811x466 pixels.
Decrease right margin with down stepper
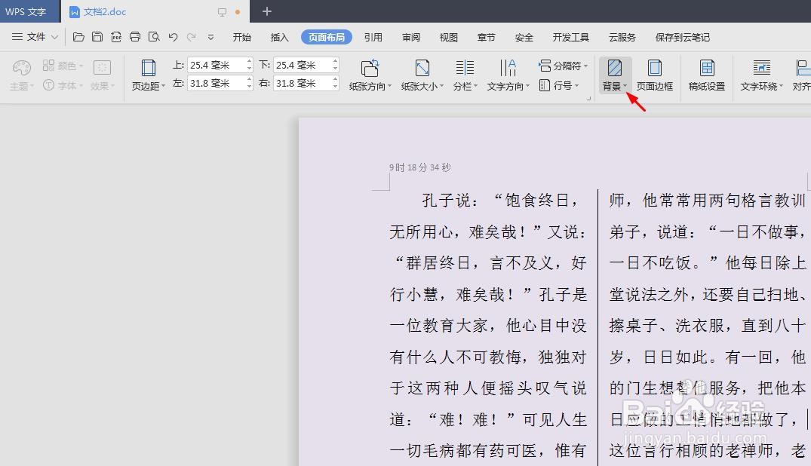coord(335,87)
